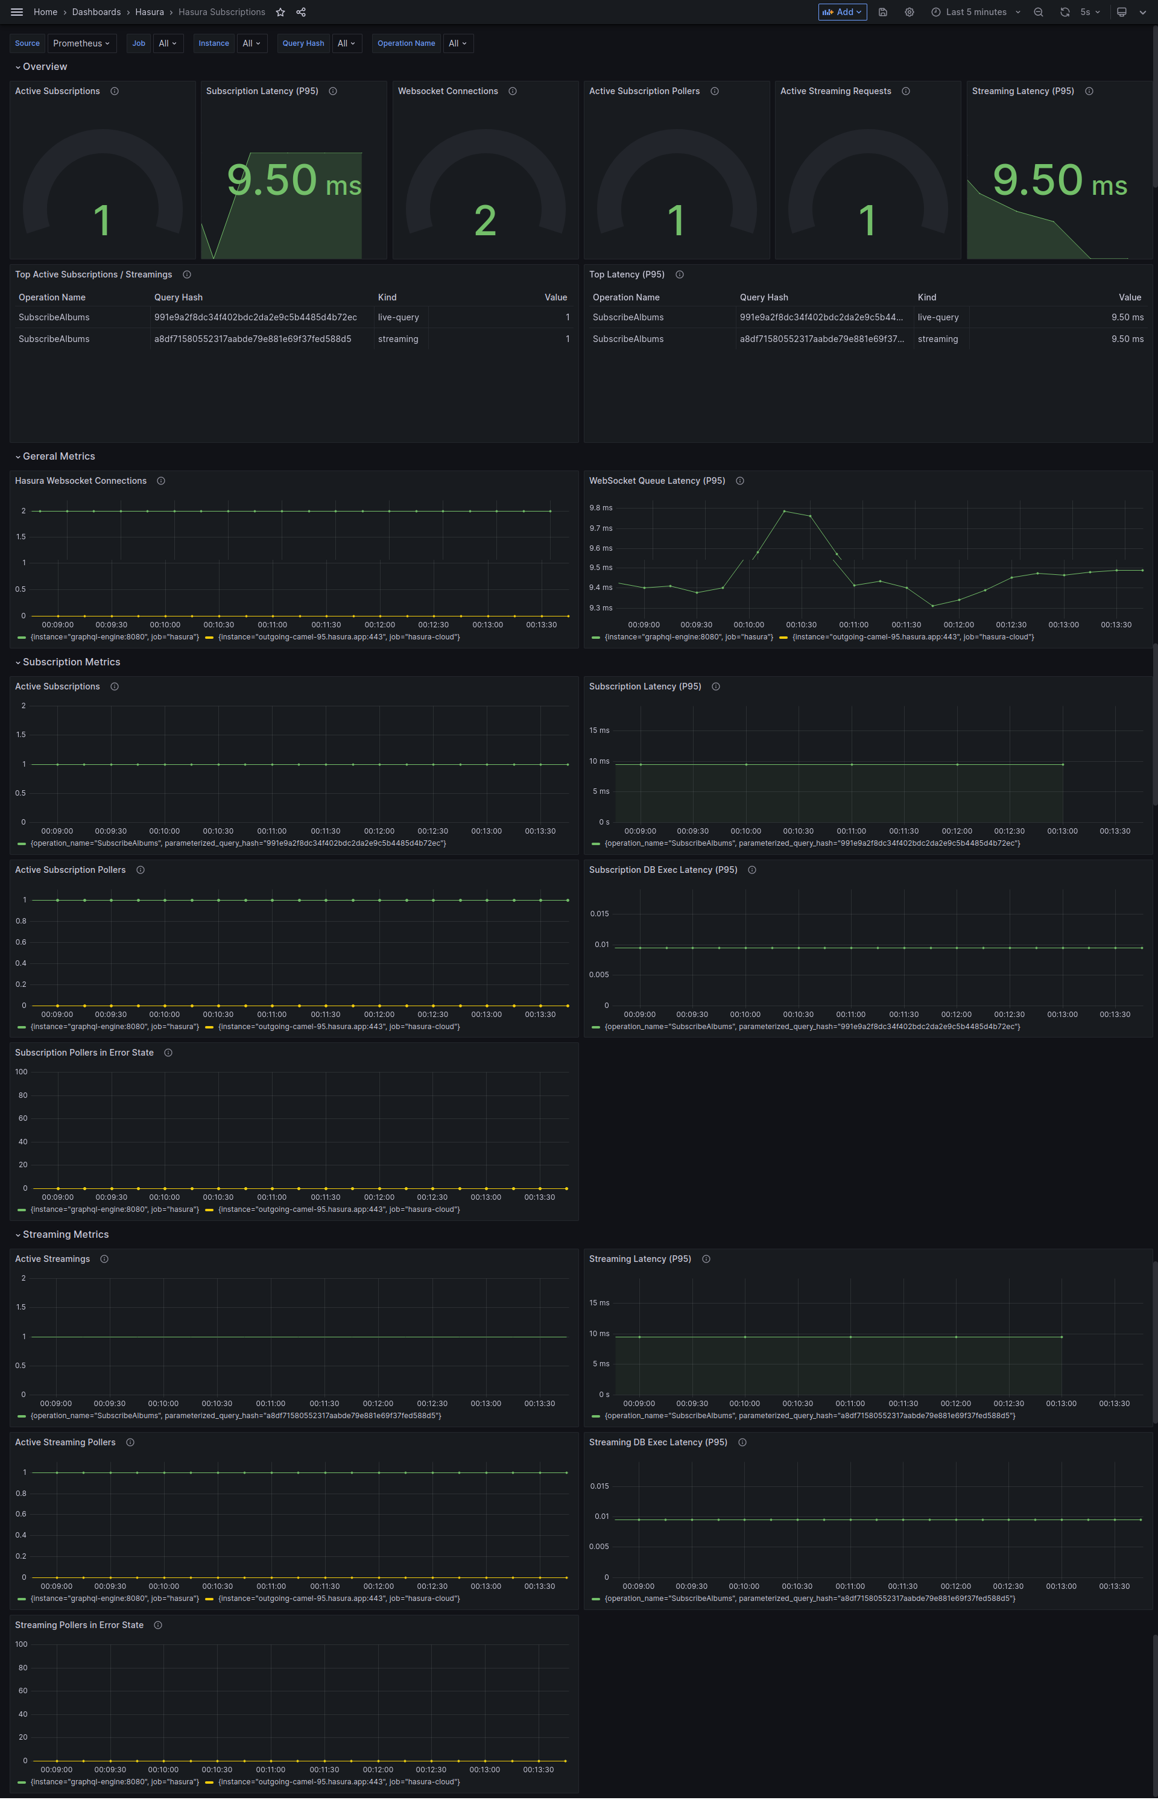1158x1800 pixels.
Task: Open the Last 5 minutes time picker
Action: click(x=975, y=12)
